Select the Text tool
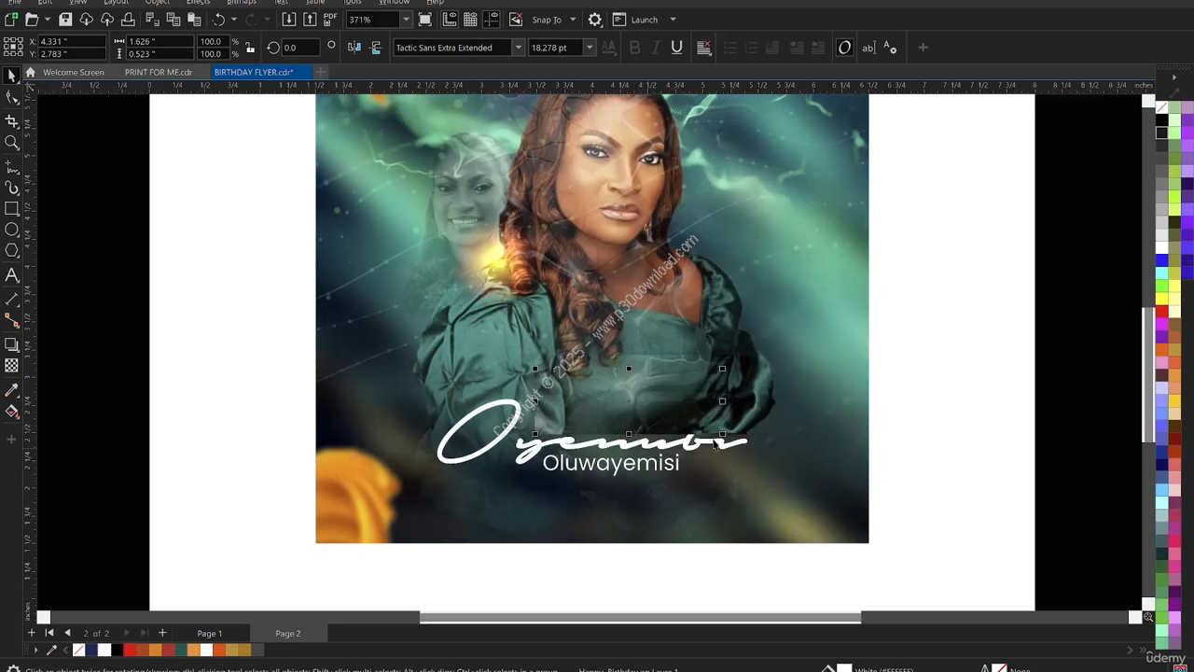The width and height of the screenshot is (1194, 672). tap(11, 275)
